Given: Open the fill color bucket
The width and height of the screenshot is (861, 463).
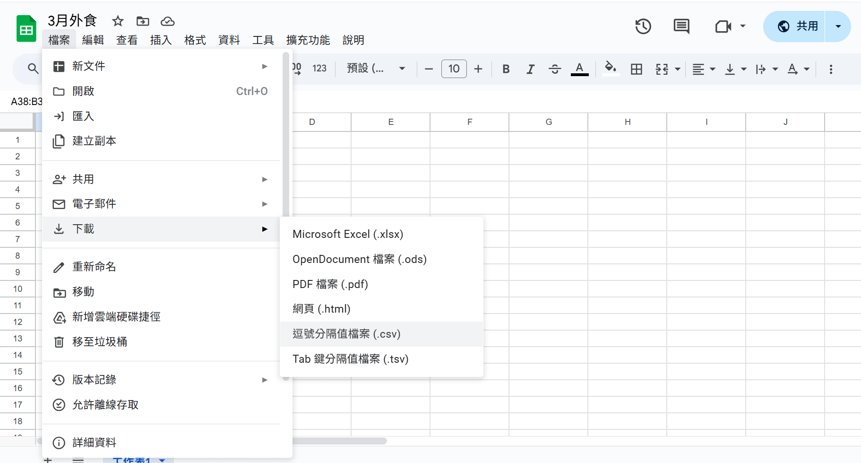Looking at the screenshot, I should pyautogui.click(x=611, y=69).
